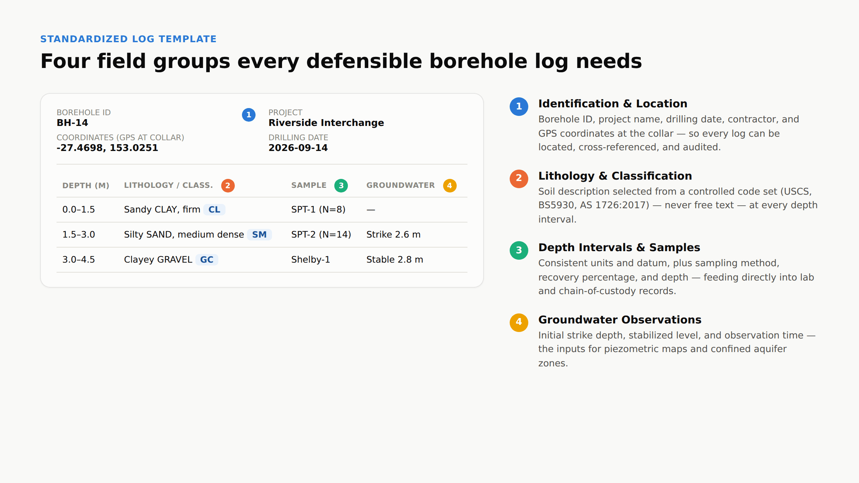Click groundwater cell Strike 2.6 m
The image size is (859, 483).
click(x=394, y=235)
